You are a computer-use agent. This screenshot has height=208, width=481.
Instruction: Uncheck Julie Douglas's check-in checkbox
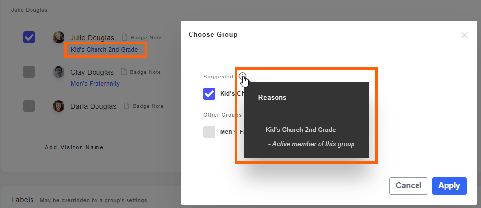(x=29, y=37)
